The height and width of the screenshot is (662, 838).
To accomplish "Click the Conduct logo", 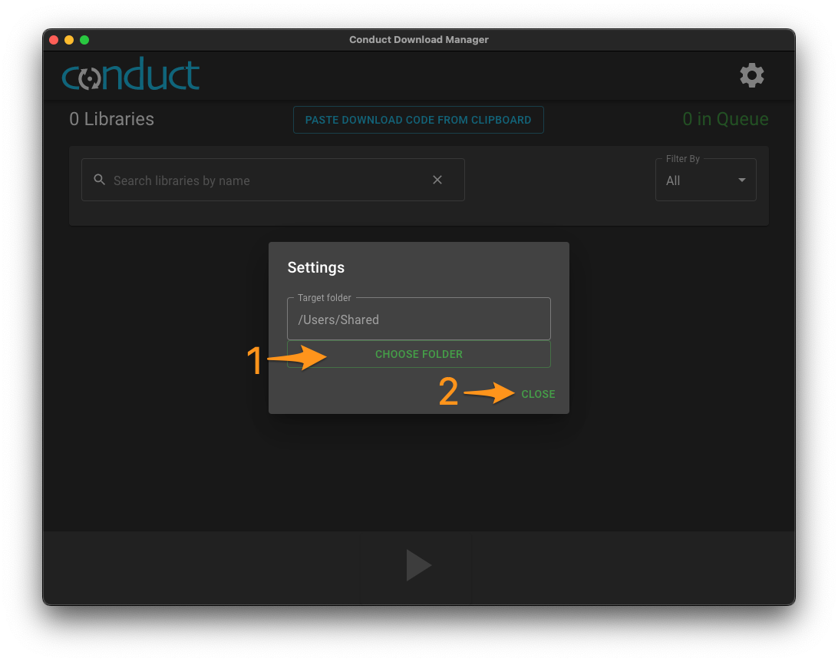I will point(131,74).
